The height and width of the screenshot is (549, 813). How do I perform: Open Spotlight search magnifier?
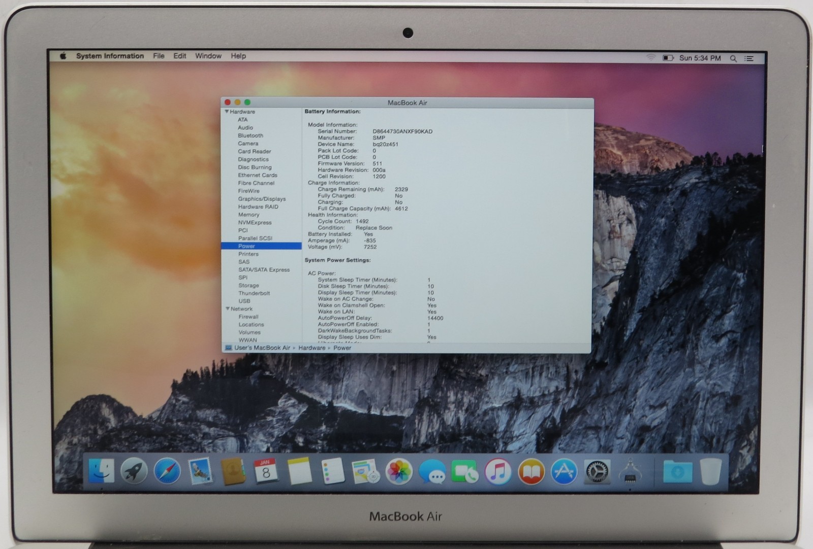click(x=733, y=58)
